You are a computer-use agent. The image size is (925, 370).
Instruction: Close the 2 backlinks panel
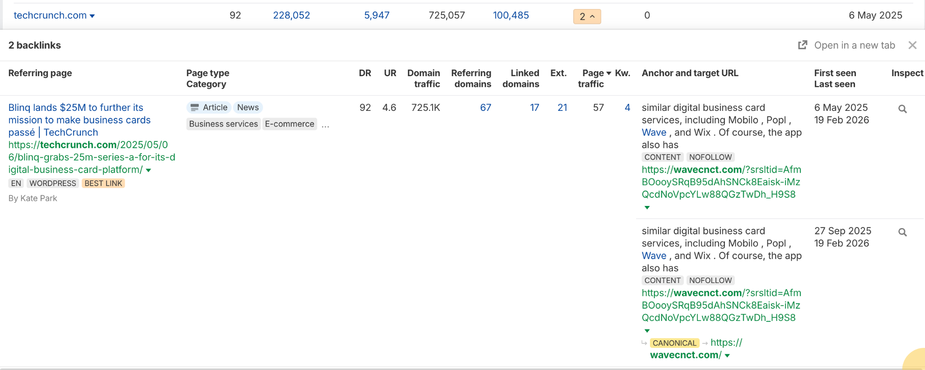(912, 45)
